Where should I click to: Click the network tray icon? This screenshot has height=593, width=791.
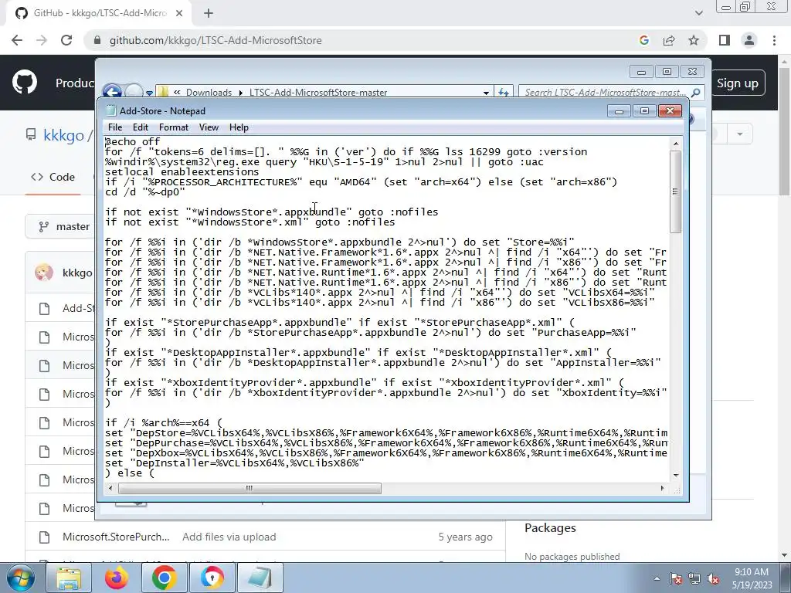coord(694,579)
